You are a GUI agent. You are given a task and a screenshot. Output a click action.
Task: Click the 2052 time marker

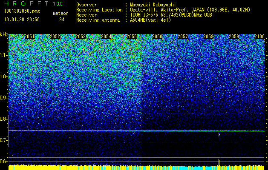coord(55,37)
